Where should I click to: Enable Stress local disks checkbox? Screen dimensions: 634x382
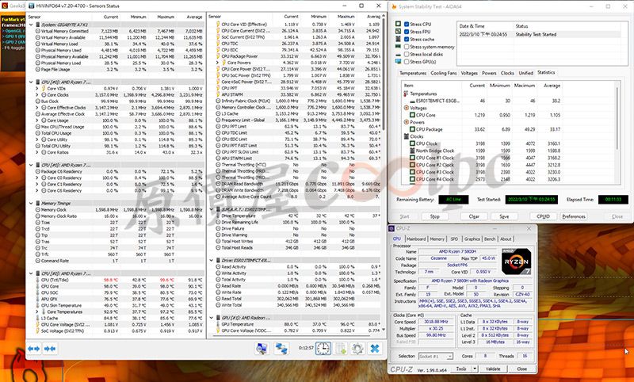tap(407, 54)
